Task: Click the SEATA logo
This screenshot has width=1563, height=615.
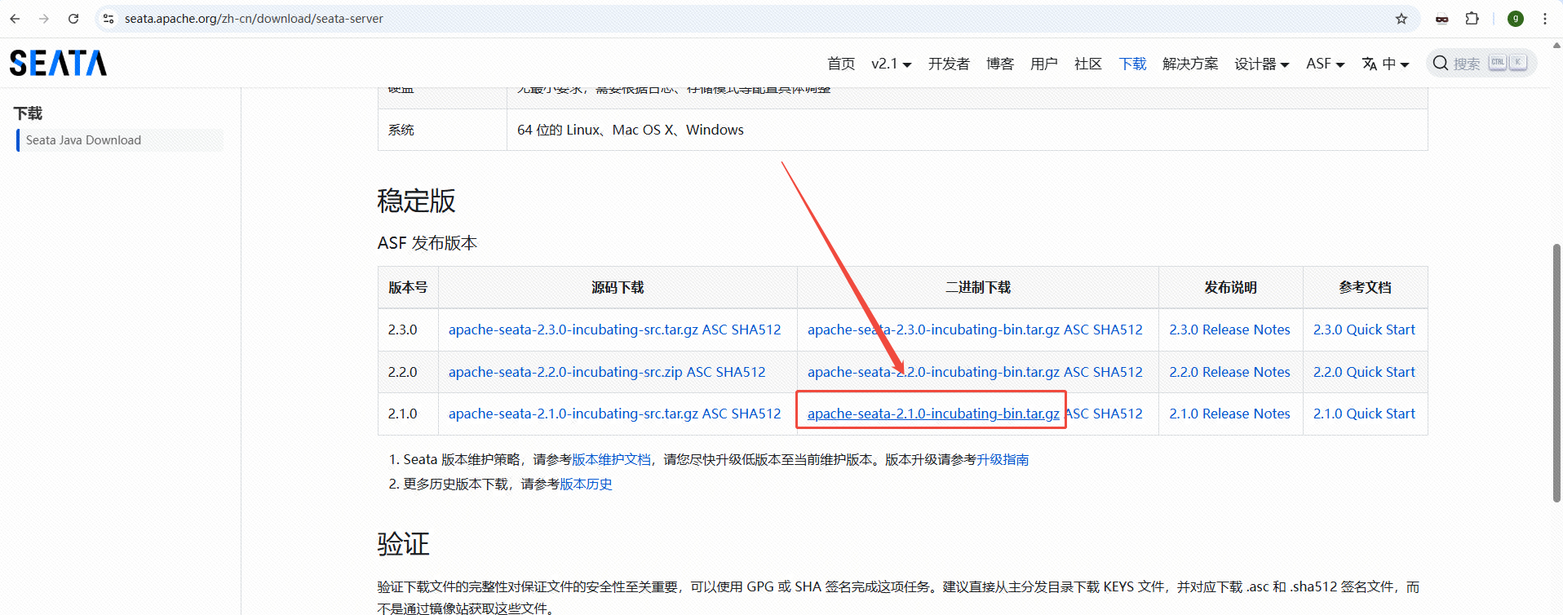Action: [x=58, y=63]
